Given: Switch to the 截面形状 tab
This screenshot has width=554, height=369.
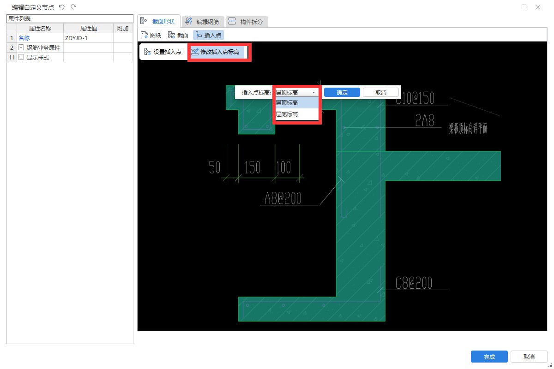Looking at the screenshot, I should click(x=158, y=21).
